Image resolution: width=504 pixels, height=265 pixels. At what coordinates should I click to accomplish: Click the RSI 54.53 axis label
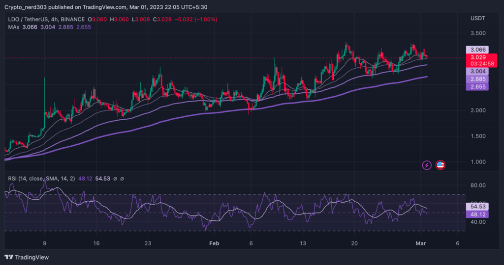(x=477, y=207)
